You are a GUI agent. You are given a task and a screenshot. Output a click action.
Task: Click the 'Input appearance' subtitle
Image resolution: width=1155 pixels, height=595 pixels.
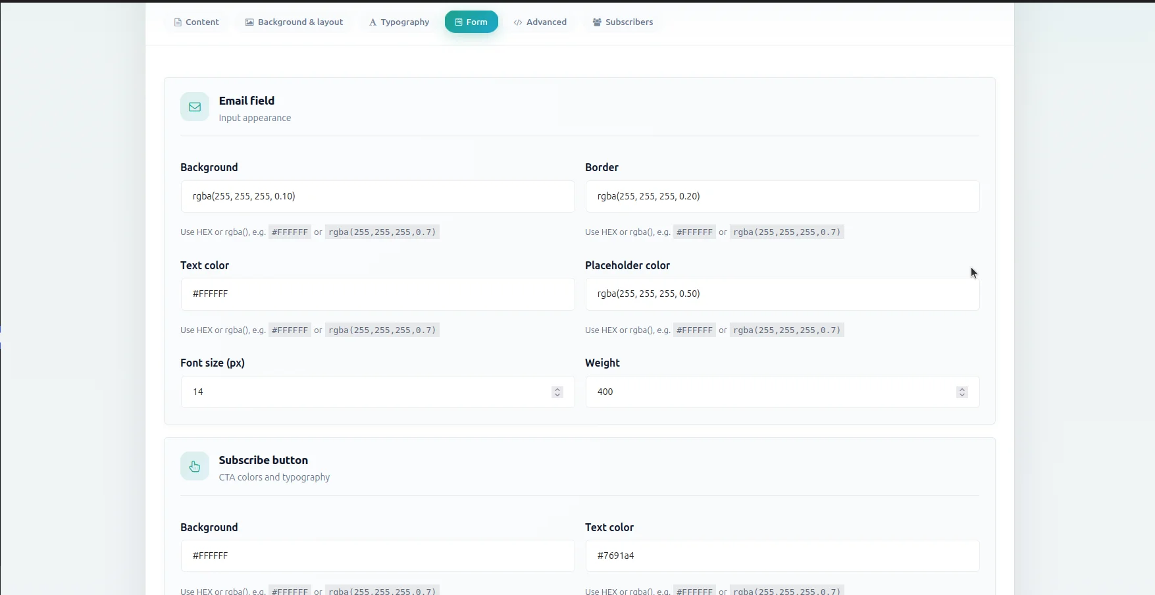coord(255,118)
